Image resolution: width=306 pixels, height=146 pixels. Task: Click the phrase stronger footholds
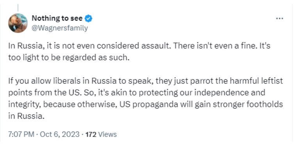[248, 105]
